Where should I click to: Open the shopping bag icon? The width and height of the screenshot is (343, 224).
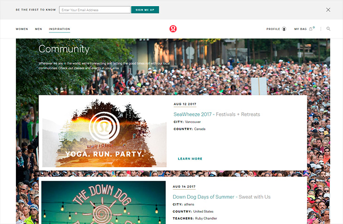coord(311,29)
